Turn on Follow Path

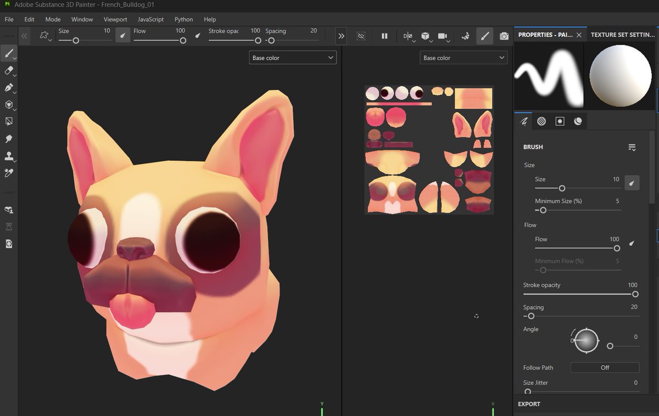[x=605, y=367]
